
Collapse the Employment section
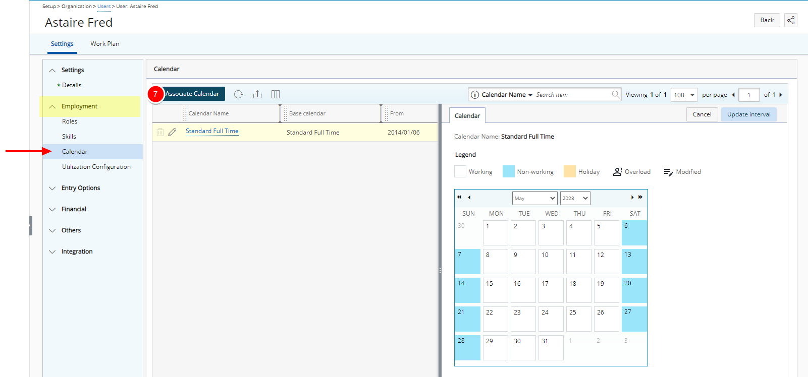(52, 106)
